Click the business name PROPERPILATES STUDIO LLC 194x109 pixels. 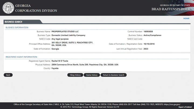coord(65,31)
